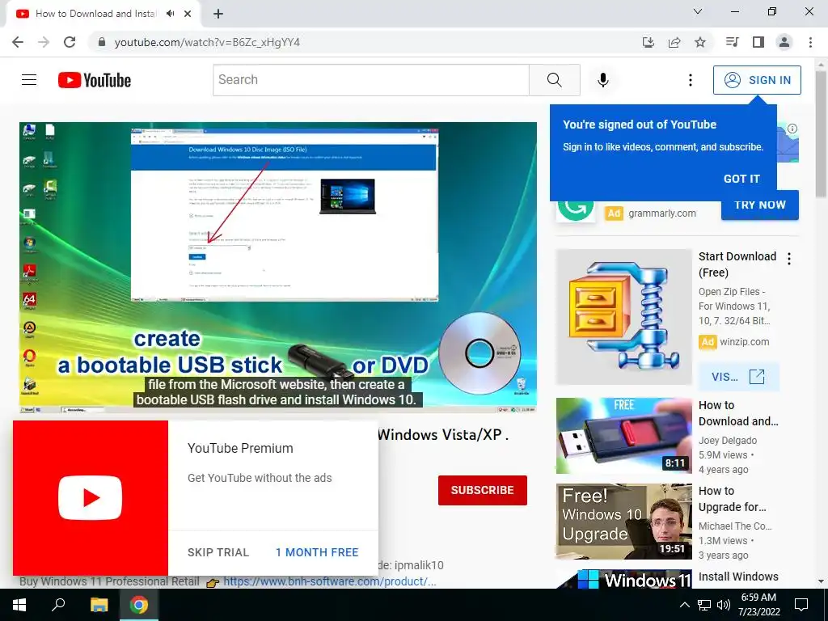Open the notification center
The height and width of the screenshot is (621, 828).
pos(801,605)
